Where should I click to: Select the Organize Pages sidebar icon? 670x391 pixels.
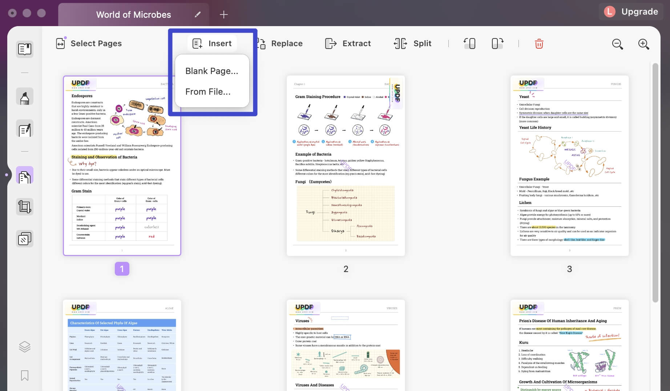(x=25, y=175)
